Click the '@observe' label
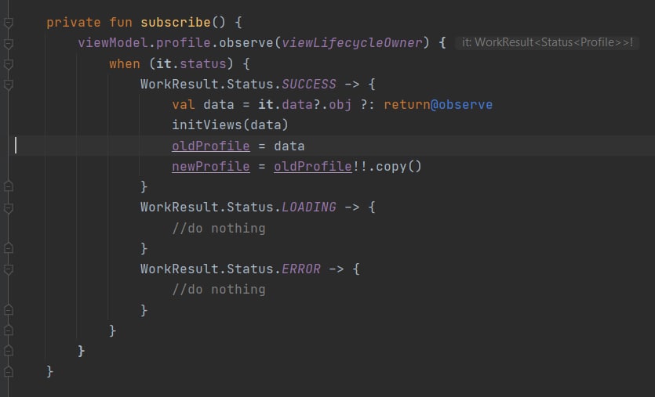Screen dimensions: 655x397 pyautogui.click(x=461, y=105)
